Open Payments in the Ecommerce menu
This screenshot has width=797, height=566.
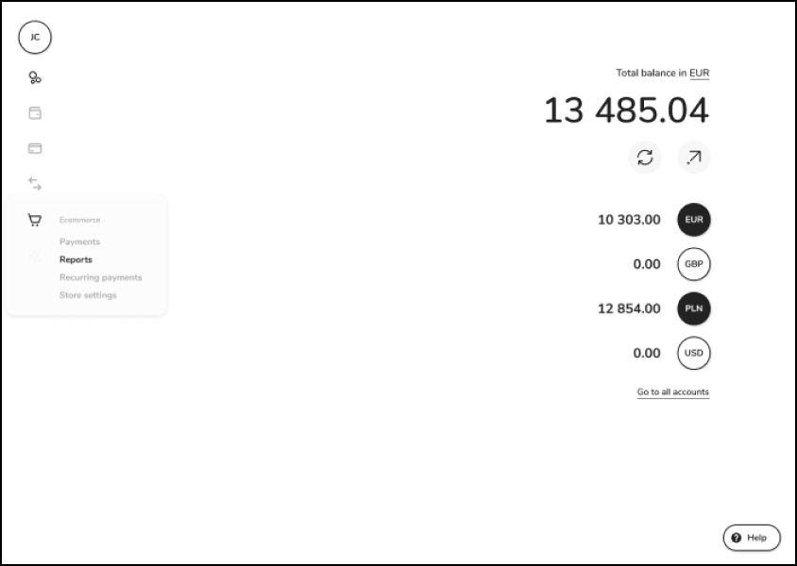click(x=80, y=241)
